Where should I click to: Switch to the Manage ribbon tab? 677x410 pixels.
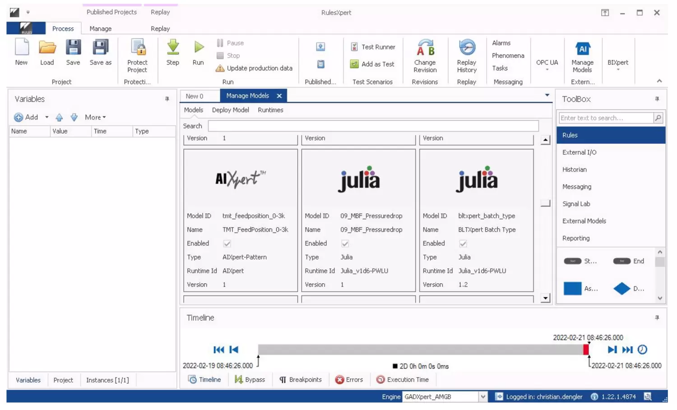(x=100, y=28)
